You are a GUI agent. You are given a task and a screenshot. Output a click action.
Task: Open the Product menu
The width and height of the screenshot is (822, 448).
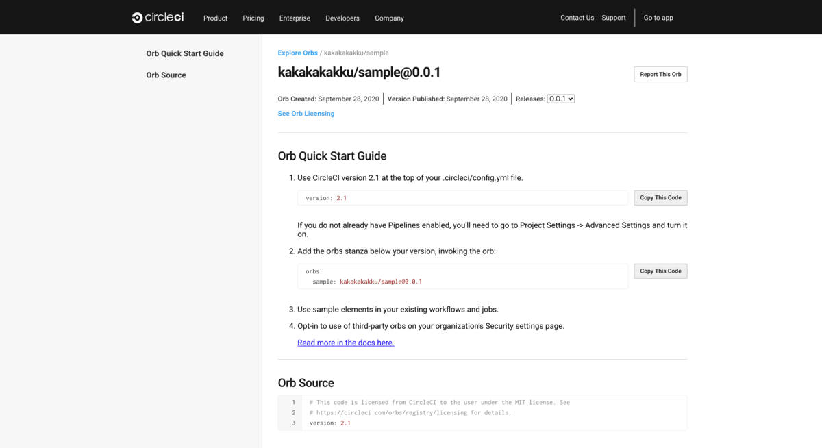[215, 18]
